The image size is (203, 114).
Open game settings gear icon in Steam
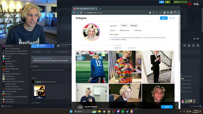click(x=189, y=46)
